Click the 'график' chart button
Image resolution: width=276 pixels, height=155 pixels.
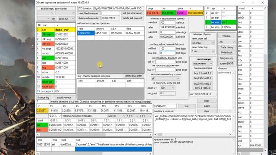coord(227,36)
